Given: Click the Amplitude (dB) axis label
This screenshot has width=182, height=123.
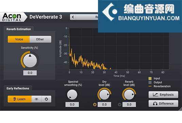Looking at the screenshot, I should pos(60,49).
